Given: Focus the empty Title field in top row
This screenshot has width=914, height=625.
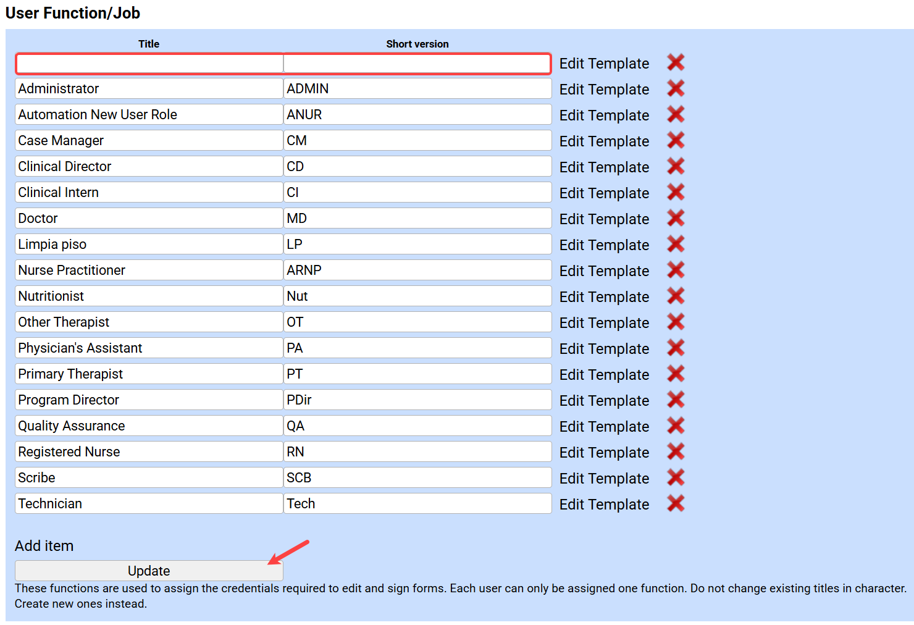Looking at the screenshot, I should tap(149, 64).
